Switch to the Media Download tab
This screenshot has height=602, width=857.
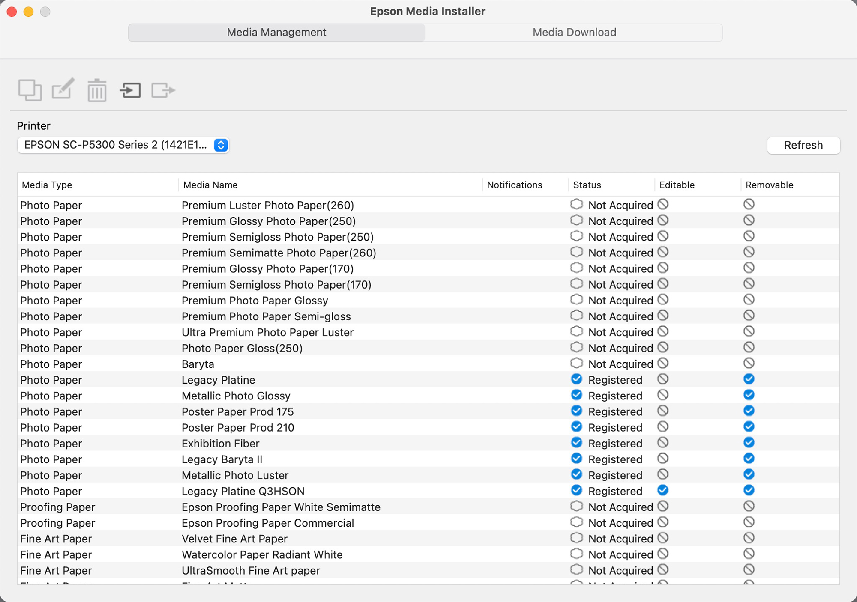574,33
